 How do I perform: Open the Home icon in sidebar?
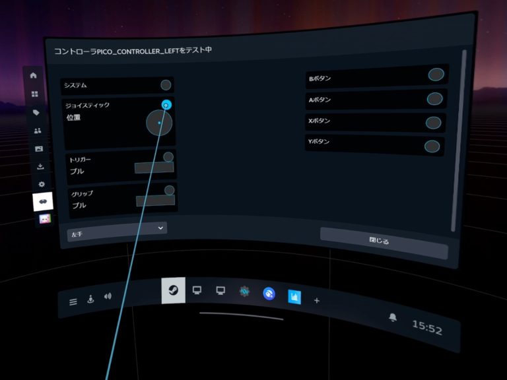pyautogui.click(x=33, y=75)
